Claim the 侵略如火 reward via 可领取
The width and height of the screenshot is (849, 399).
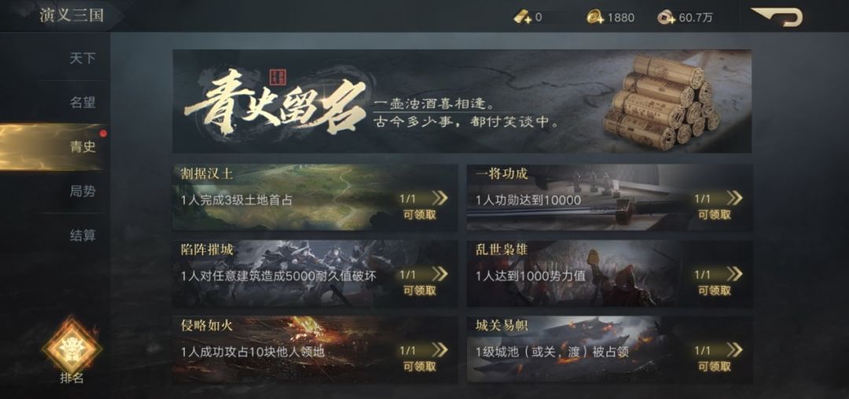click(420, 367)
